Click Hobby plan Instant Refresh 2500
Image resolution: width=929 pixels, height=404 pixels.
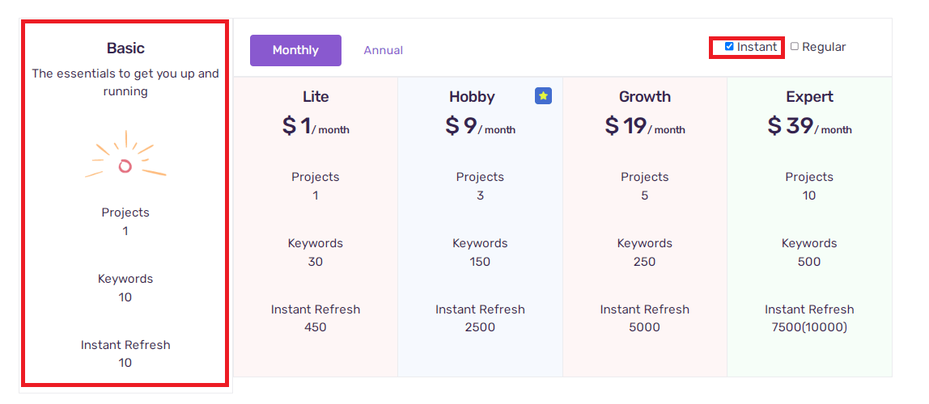(480, 327)
